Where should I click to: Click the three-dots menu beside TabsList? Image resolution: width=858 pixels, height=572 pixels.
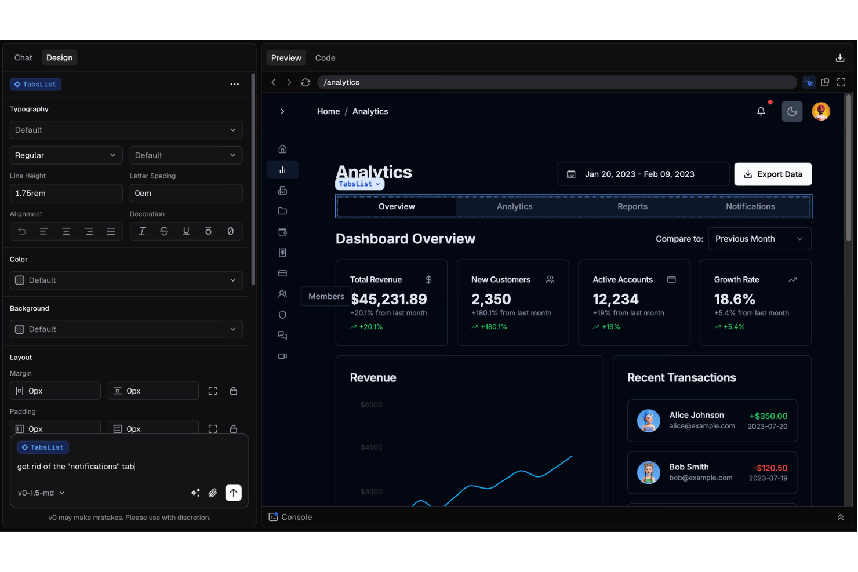(234, 84)
